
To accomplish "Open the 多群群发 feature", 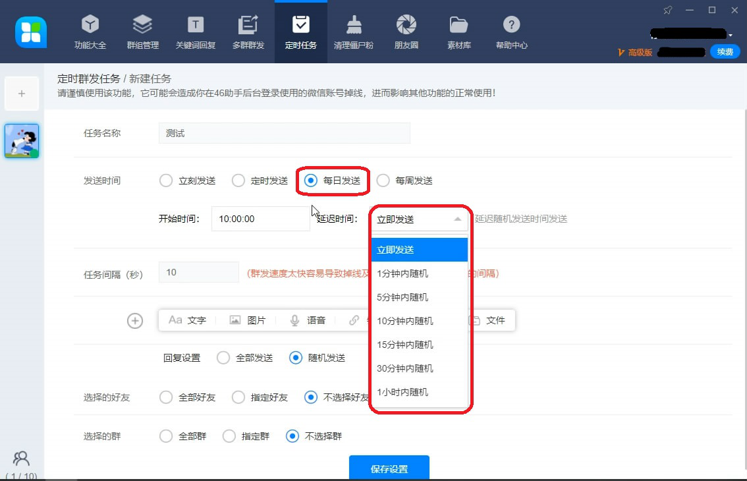I will (248, 31).
